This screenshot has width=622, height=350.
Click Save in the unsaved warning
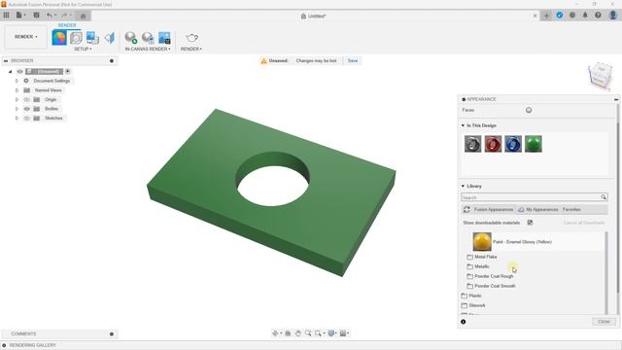pos(353,60)
